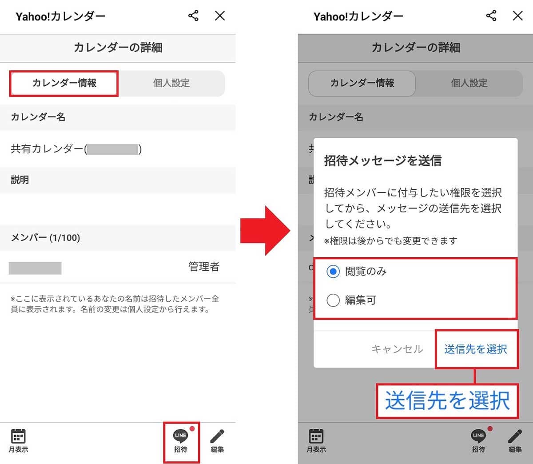Image resolution: width=533 pixels, height=464 pixels.
Task: Switch to 個人設定 tab in right screen
Action: 469,83
